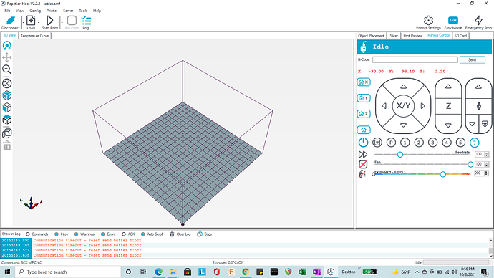This screenshot has height=278, width=494.
Task: Move X axis left with left arrow
Action: 384,106
